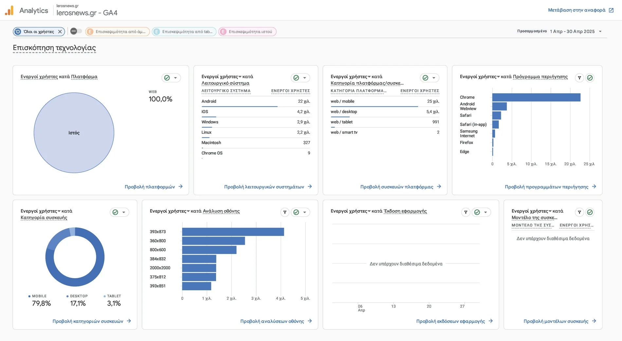Open the date range dropdown
Image resolution: width=622 pixels, height=341 pixels.
pyautogui.click(x=576, y=31)
